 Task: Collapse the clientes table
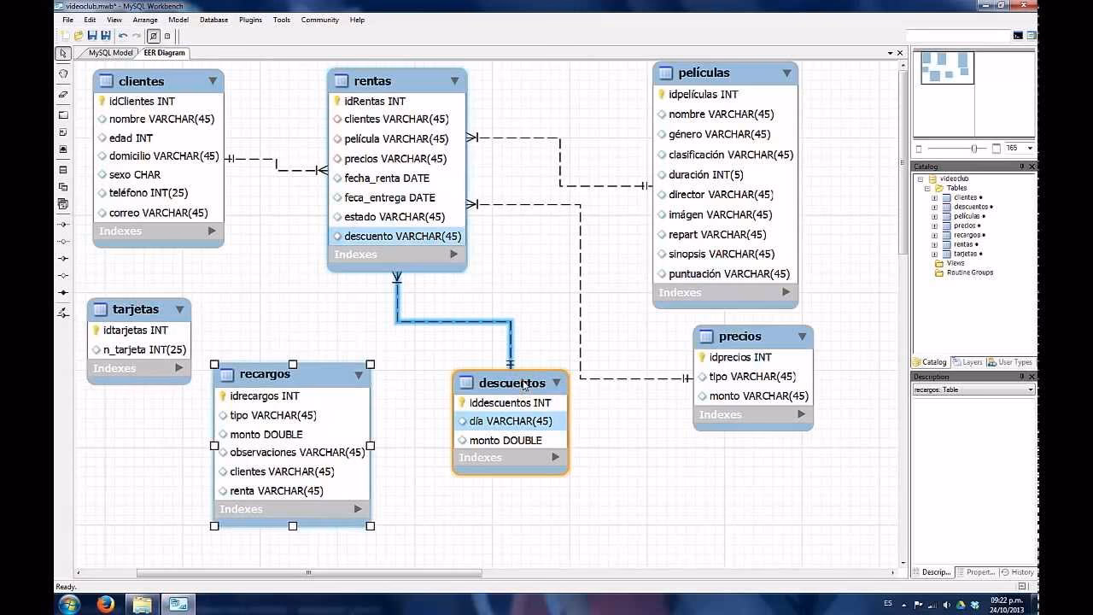(213, 81)
